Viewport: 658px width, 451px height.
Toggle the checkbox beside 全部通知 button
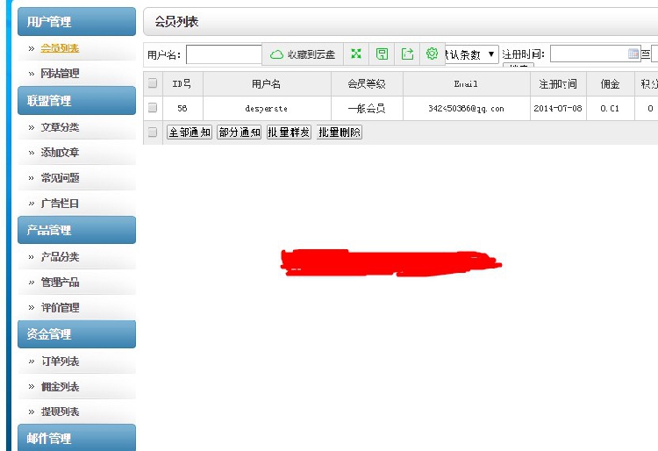(x=153, y=132)
